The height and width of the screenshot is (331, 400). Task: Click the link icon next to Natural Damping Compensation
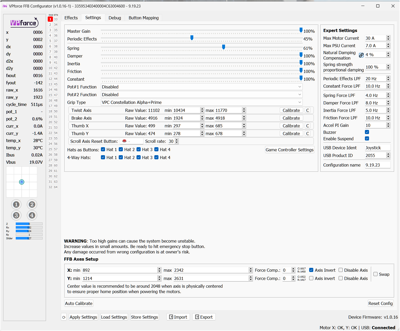coord(361,55)
